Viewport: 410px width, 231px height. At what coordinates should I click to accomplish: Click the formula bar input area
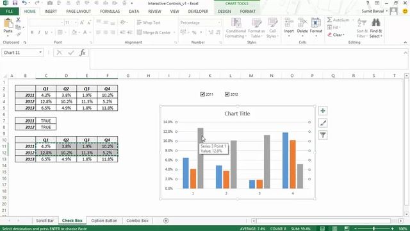(x=246, y=59)
